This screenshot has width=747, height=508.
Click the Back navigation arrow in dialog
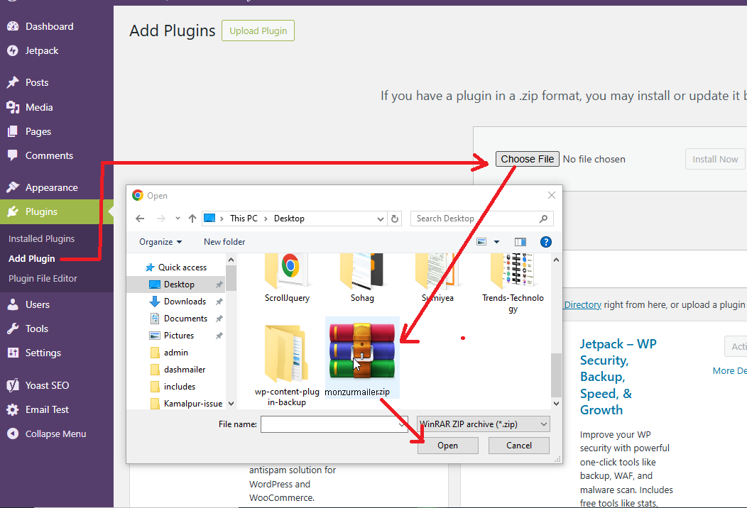coord(140,219)
